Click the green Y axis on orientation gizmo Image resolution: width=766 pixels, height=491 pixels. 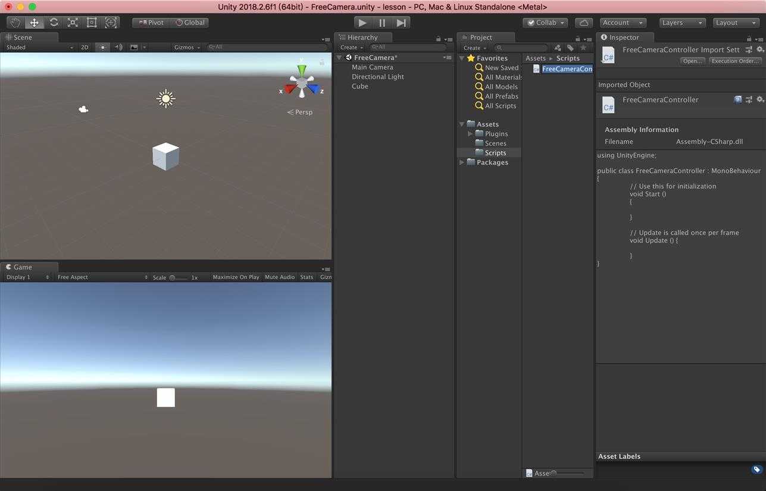tap(302, 70)
